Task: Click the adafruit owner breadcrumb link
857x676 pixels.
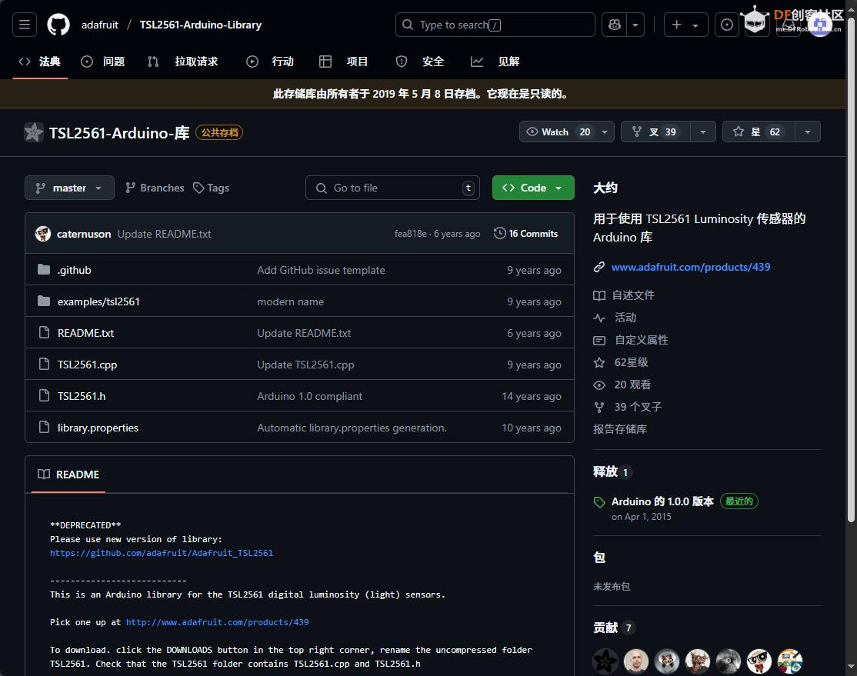Action: tap(100, 25)
